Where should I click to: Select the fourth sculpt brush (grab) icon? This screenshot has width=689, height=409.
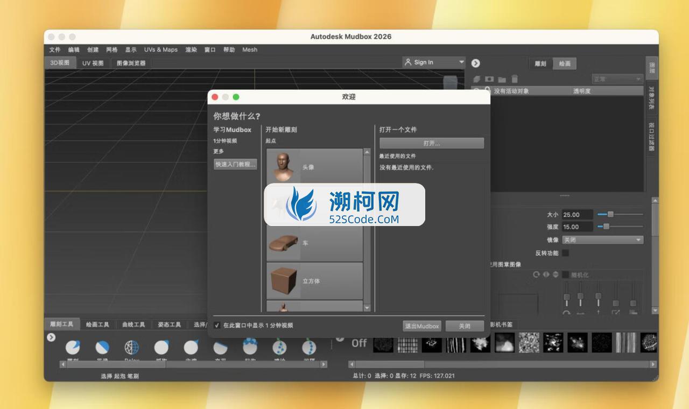161,347
